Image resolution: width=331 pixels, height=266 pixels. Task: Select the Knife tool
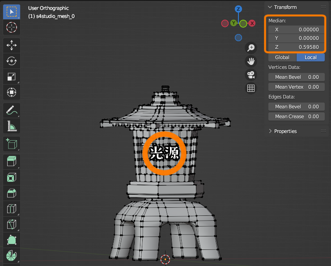12,224
